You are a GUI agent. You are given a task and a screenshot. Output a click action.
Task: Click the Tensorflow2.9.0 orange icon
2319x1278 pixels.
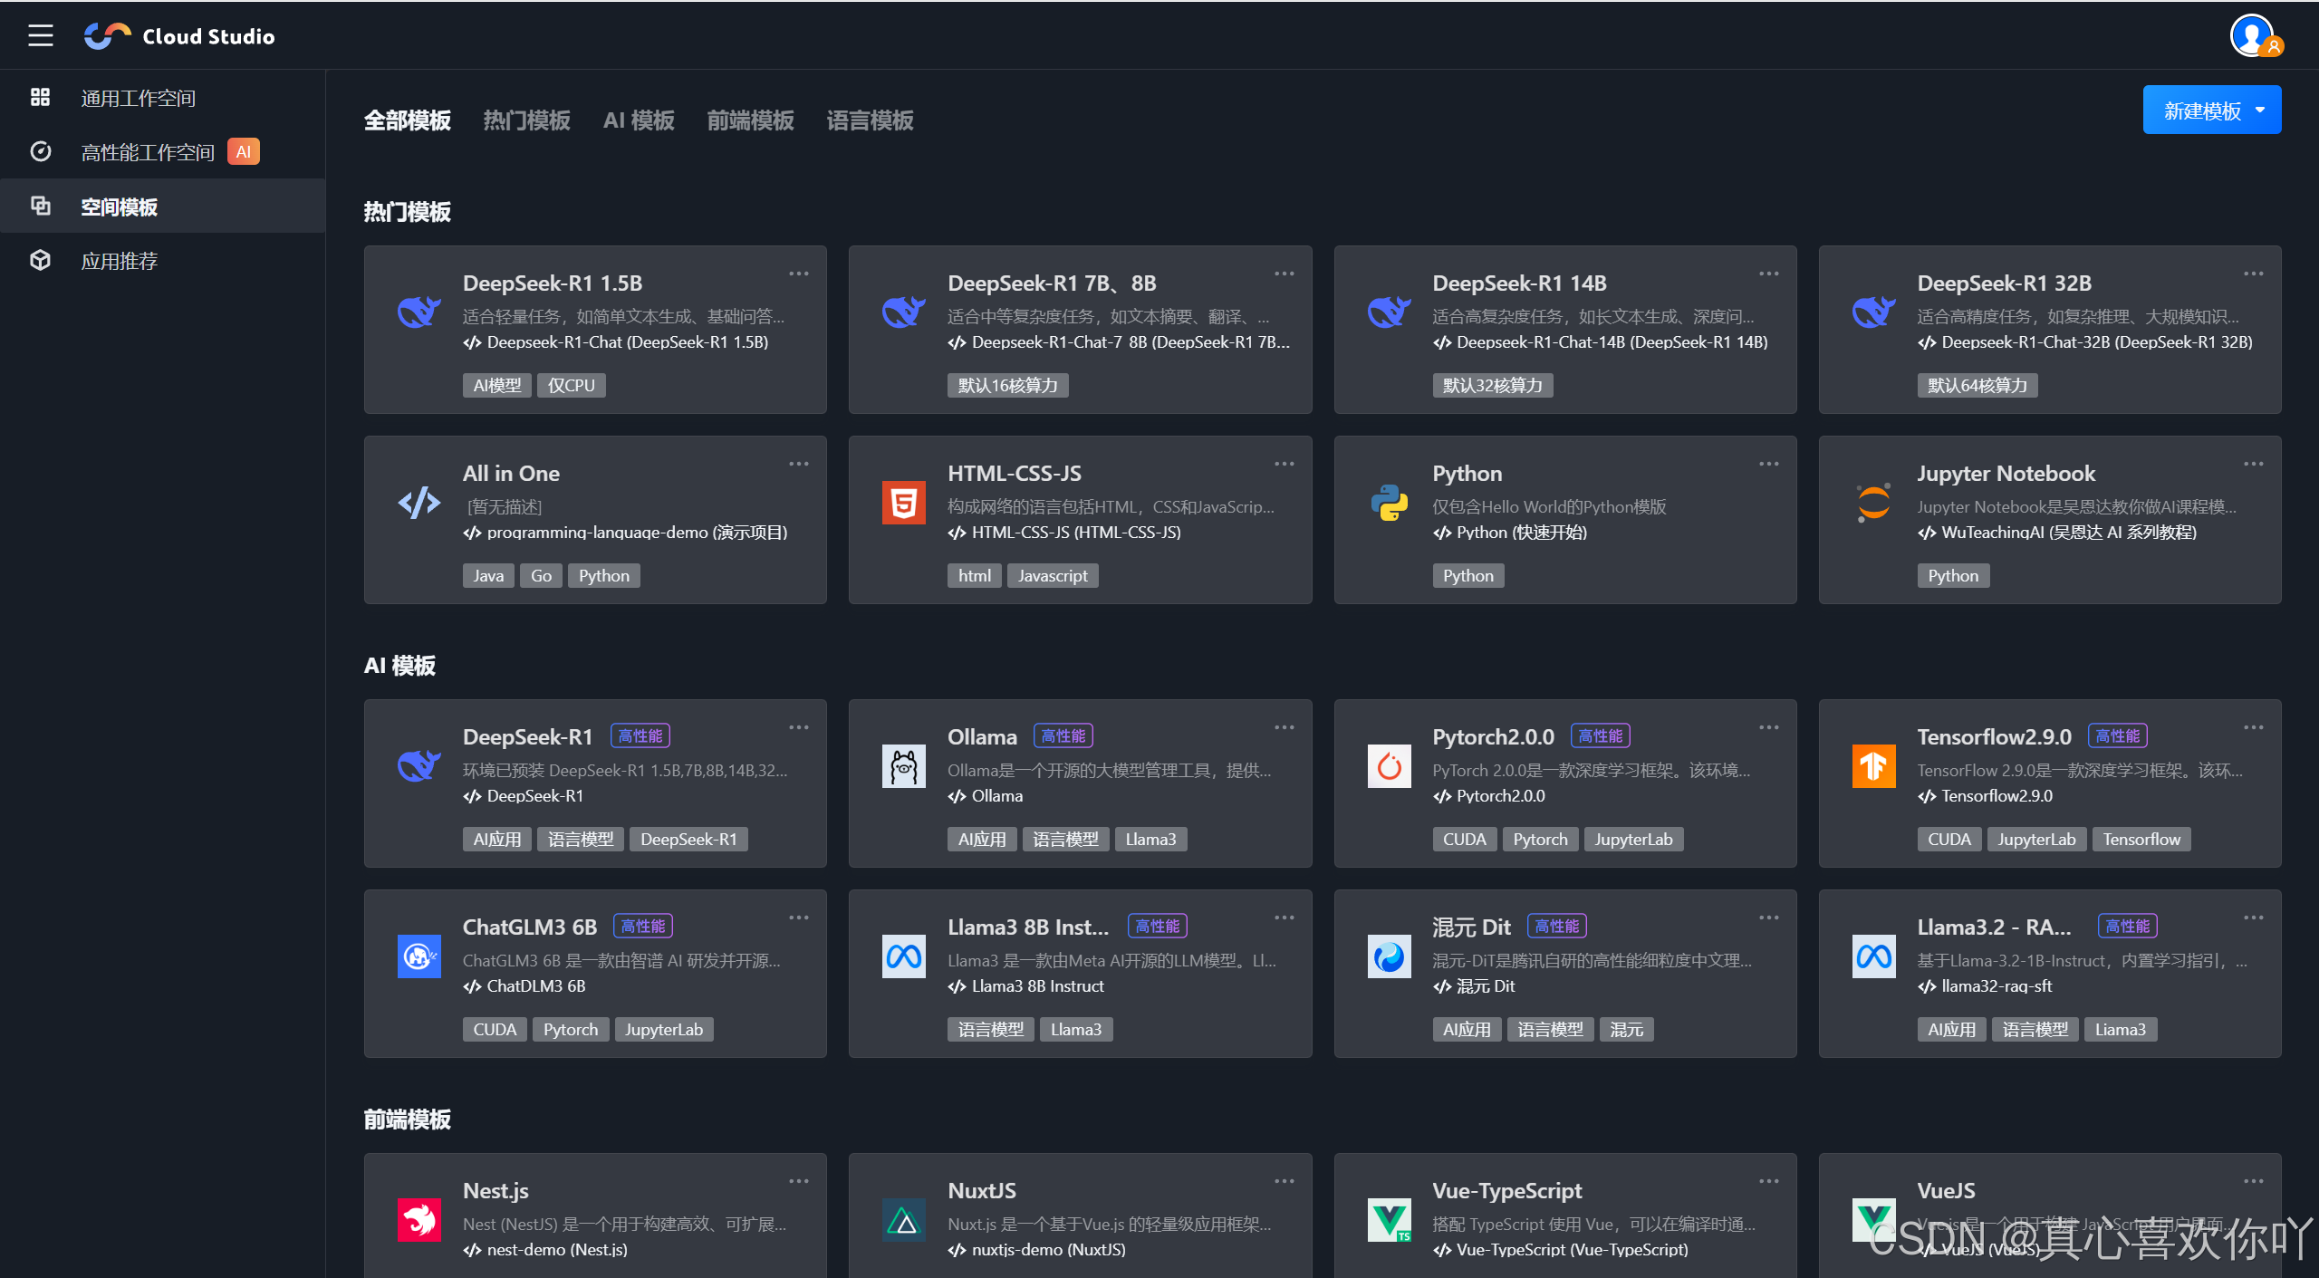(1873, 766)
